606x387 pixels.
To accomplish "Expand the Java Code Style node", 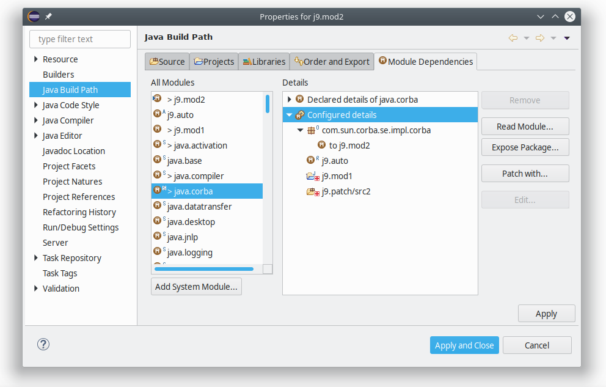I will (x=35, y=105).
